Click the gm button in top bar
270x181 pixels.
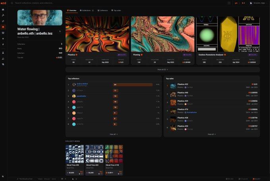pyautogui.click(x=236, y=3)
